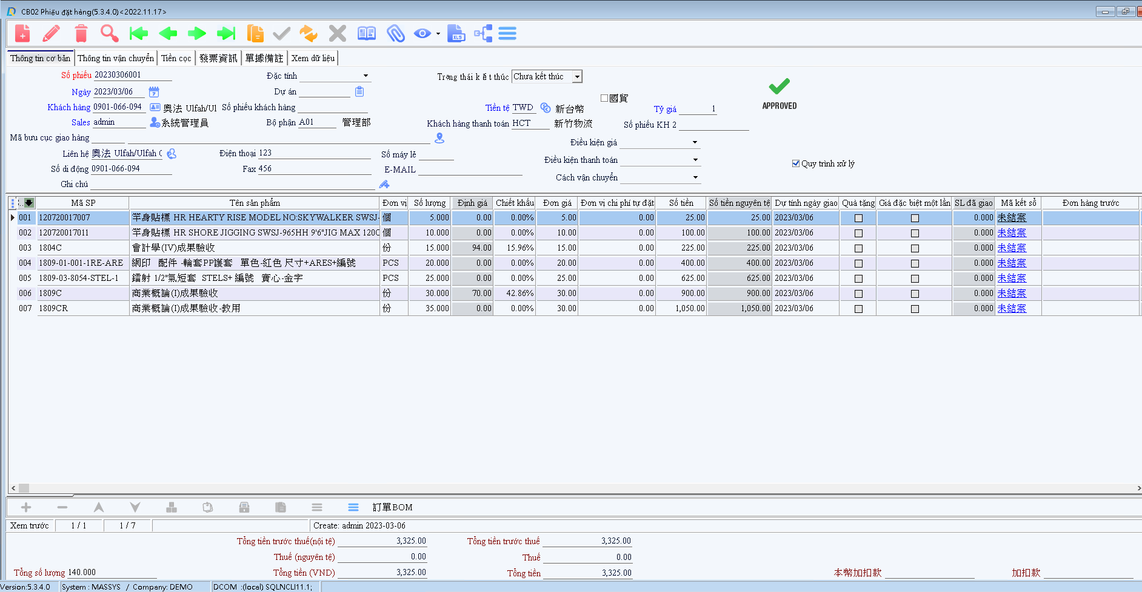Open Trạng thái kết thúc dropdown
The image size is (1142, 592).
pos(578,76)
